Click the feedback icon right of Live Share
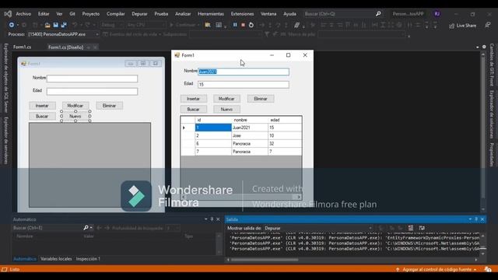Image resolution: width=498 pixels, height=280 pixels. [x=488, y=25]
